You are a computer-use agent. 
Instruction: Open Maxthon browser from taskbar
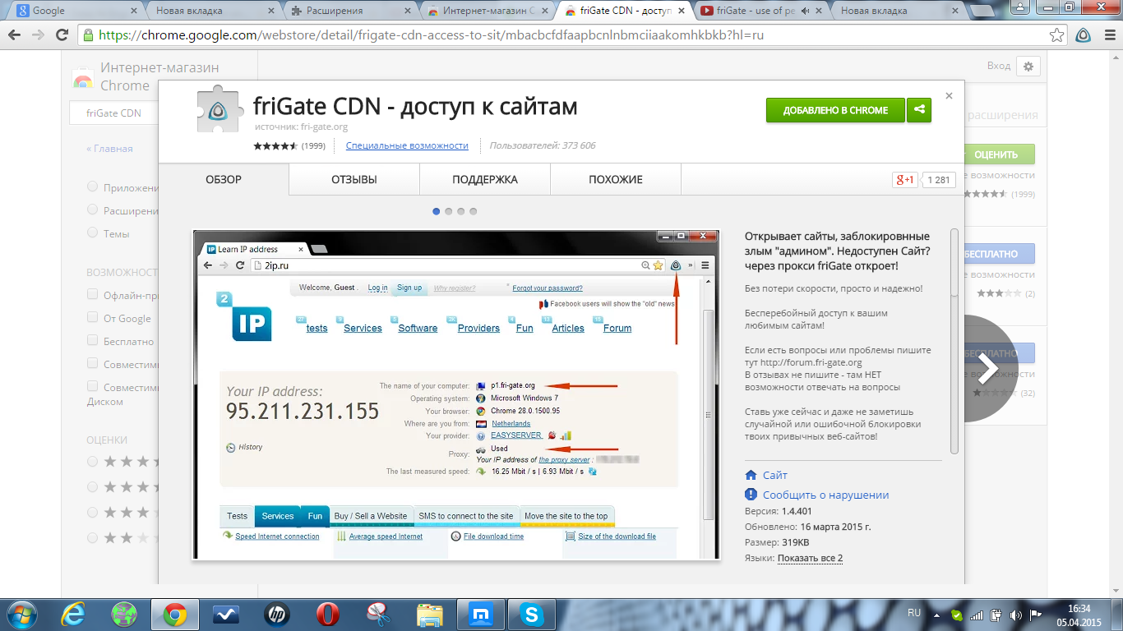pyautogui.click(x=479, y=614)
